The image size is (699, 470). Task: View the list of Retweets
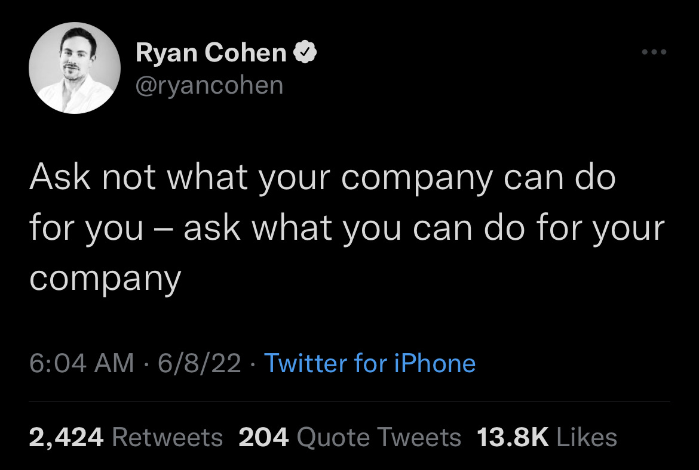[167, 438]
